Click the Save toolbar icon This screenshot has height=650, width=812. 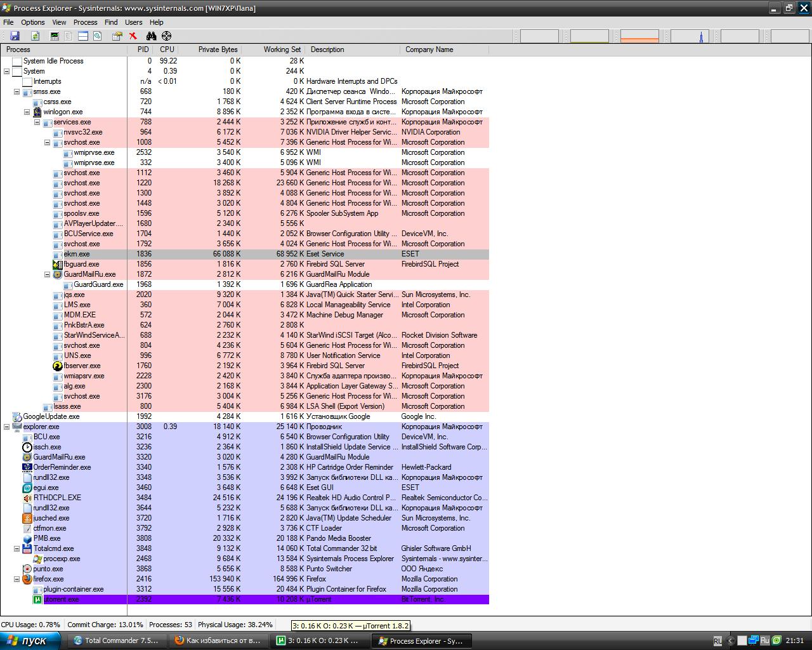(x=15, y=36)
